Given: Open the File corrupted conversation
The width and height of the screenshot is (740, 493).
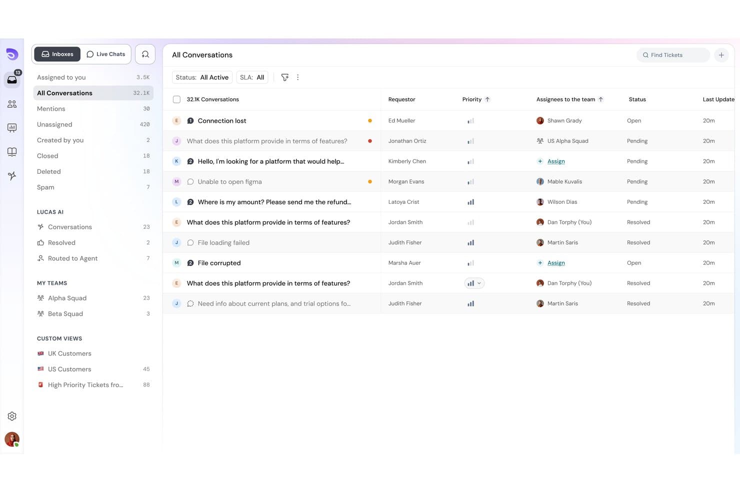Looking at the screenshot, I should click(219, 263).
